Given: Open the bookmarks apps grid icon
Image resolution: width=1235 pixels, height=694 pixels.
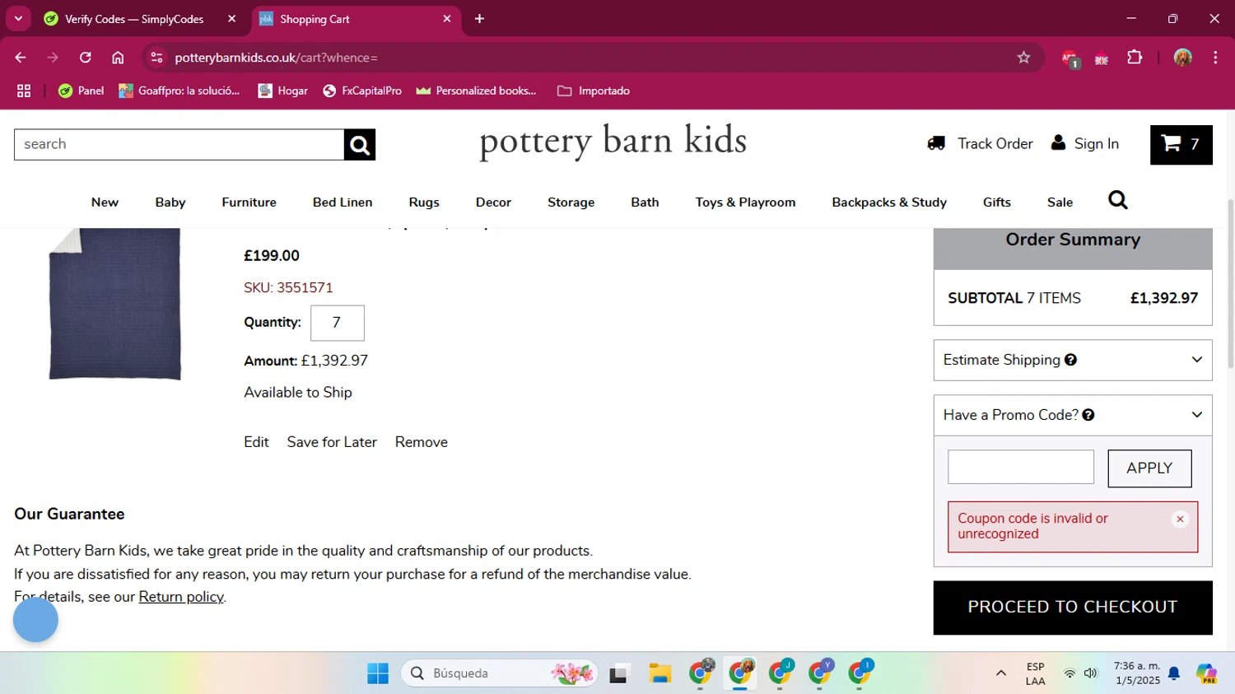Looking at the screenshot, I should click(24, 91).
